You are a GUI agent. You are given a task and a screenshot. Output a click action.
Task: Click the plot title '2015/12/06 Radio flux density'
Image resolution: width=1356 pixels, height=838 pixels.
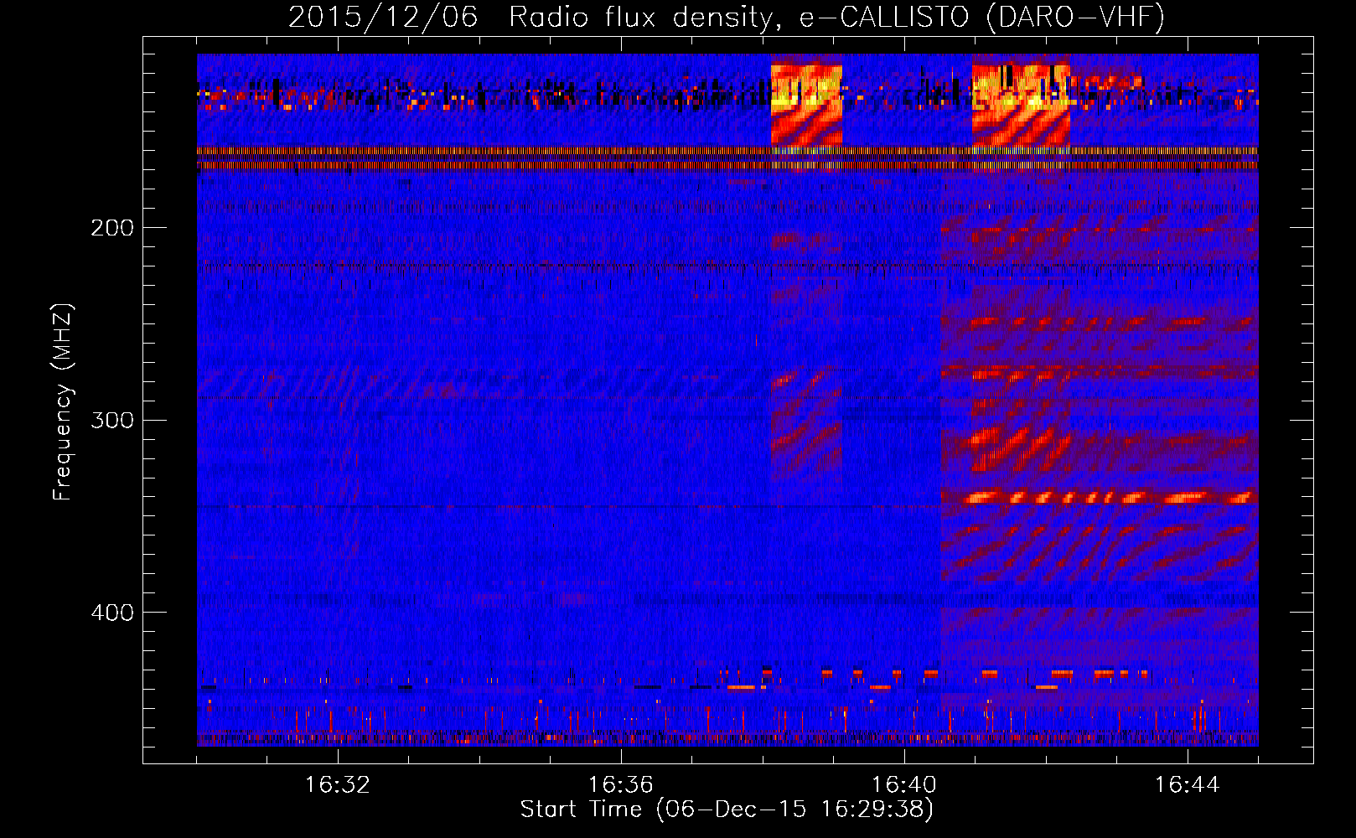coord(727,17)
